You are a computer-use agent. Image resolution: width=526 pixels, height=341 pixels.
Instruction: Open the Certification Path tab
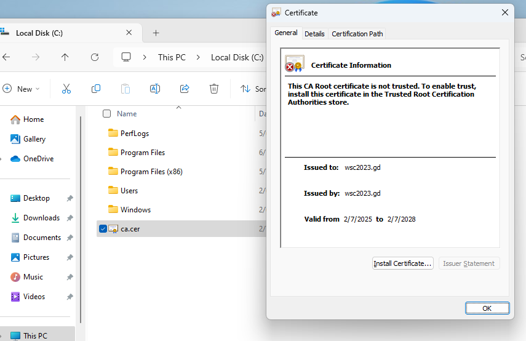357,34
